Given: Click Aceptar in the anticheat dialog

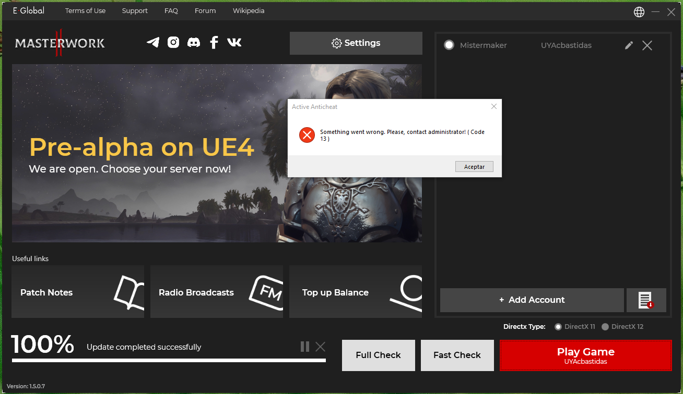Looking at the screenshot, I should click(x=474, y=167).
